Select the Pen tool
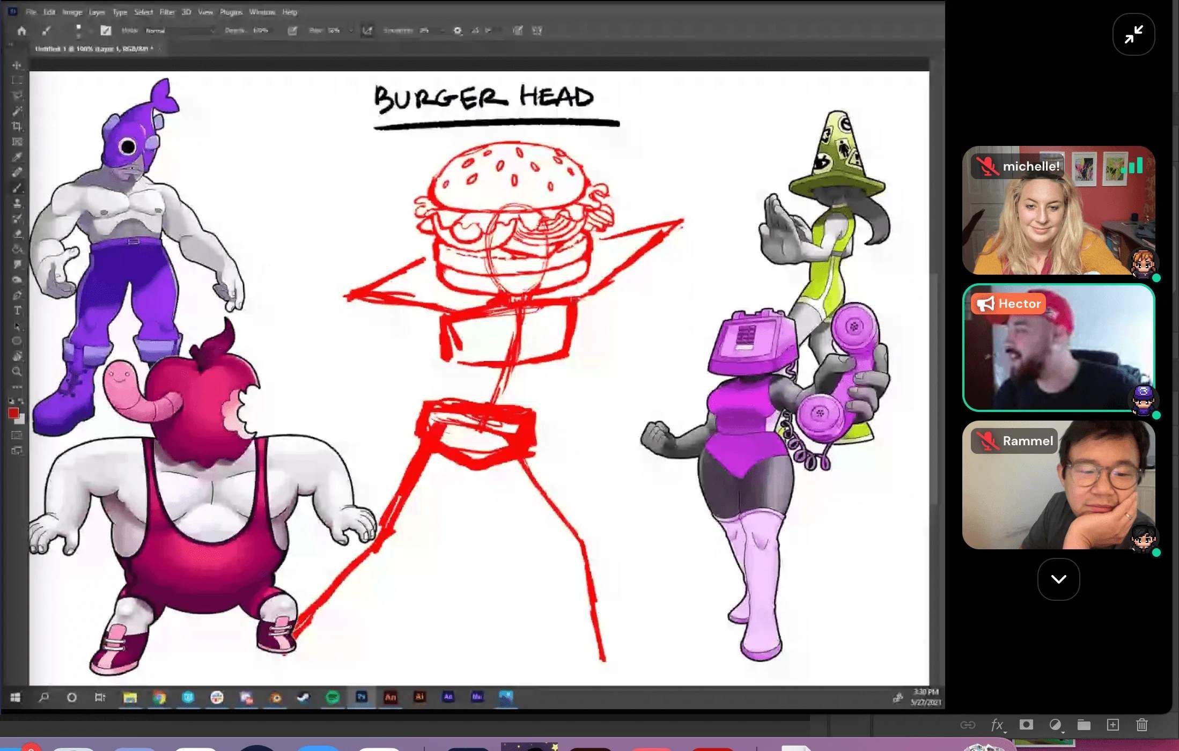 17,295
